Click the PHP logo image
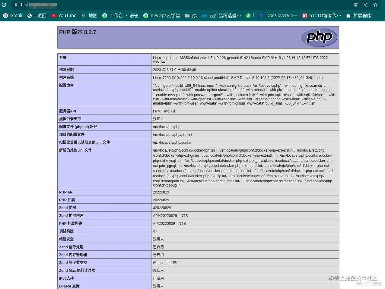This screenshot has width=385, height=289. (x=319, y=37)
